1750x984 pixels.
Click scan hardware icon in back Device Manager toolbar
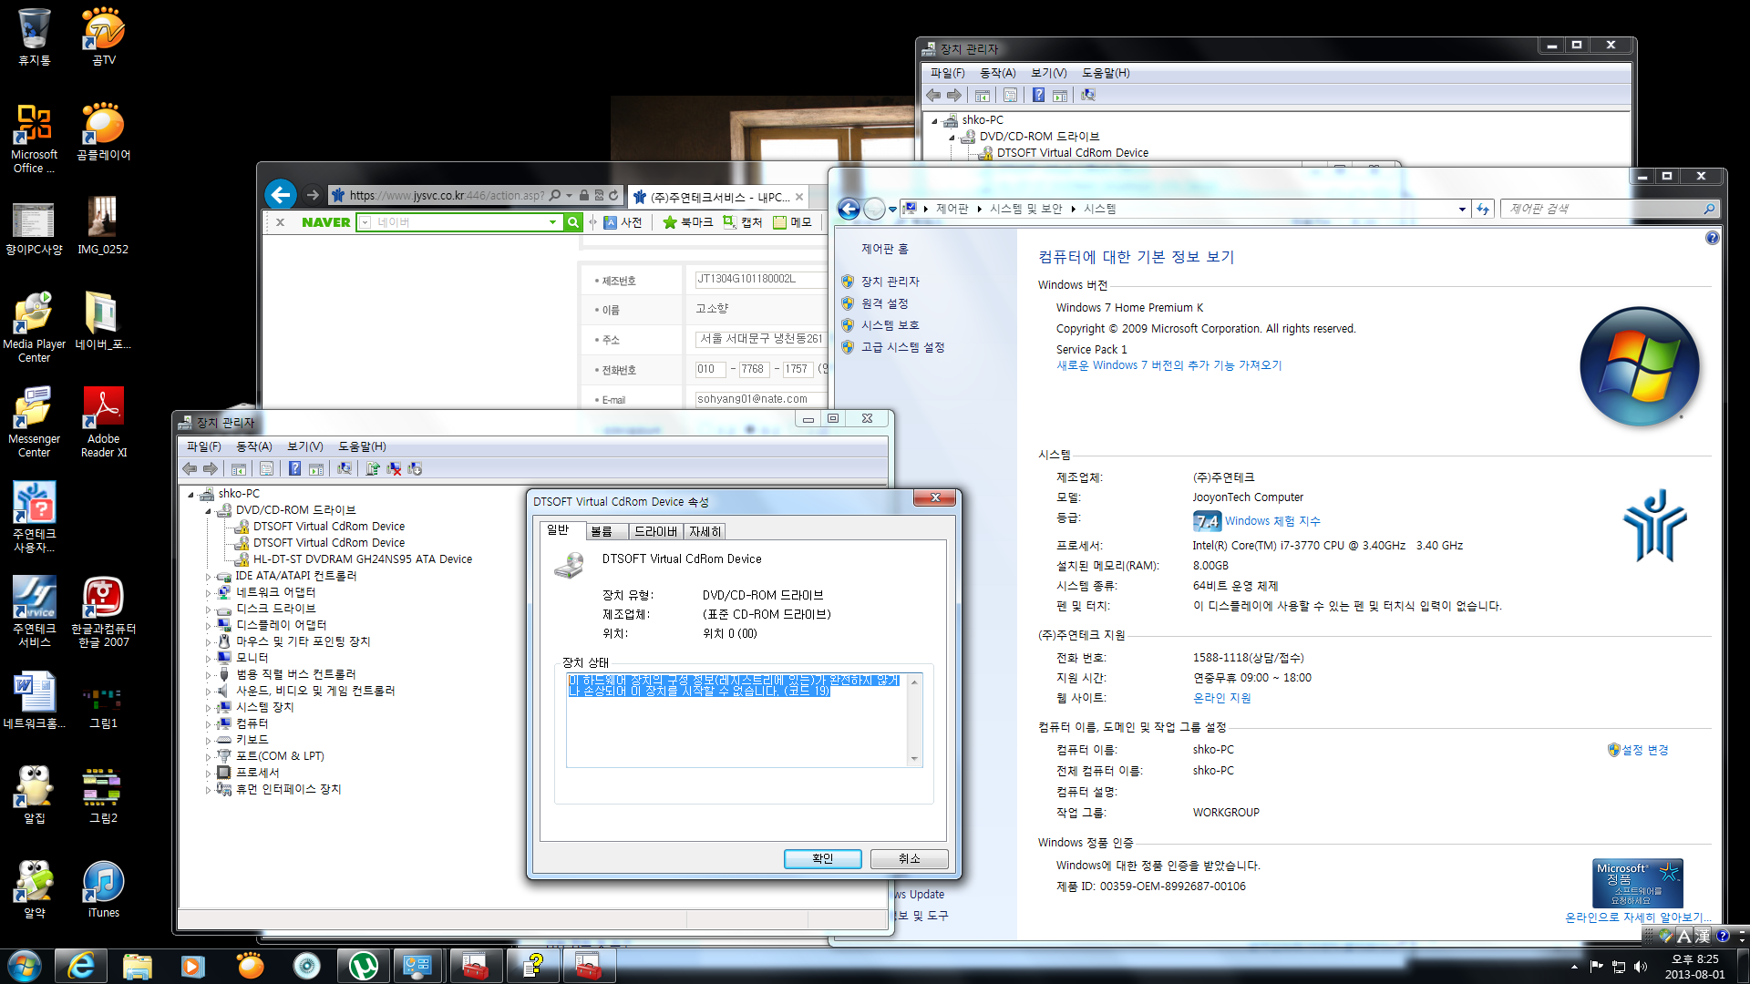coord(1087,96)
